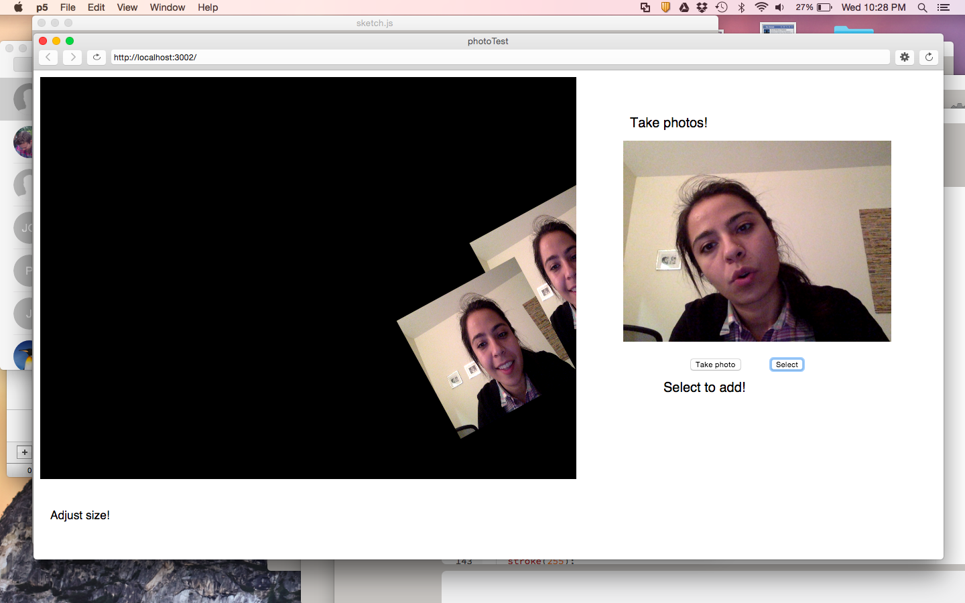Click the live webcam preview image

[x=757, y=241]
